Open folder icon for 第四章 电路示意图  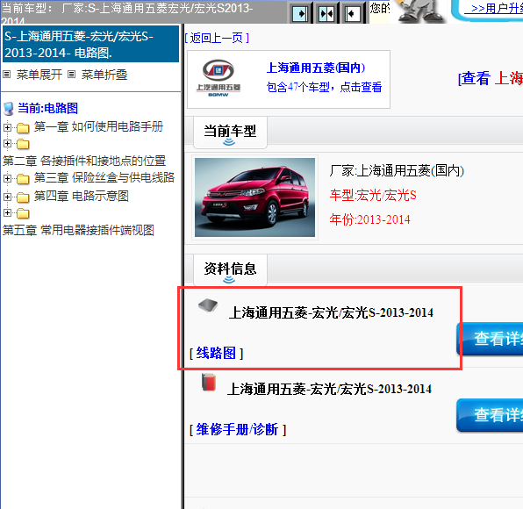[x=23, y=197]
